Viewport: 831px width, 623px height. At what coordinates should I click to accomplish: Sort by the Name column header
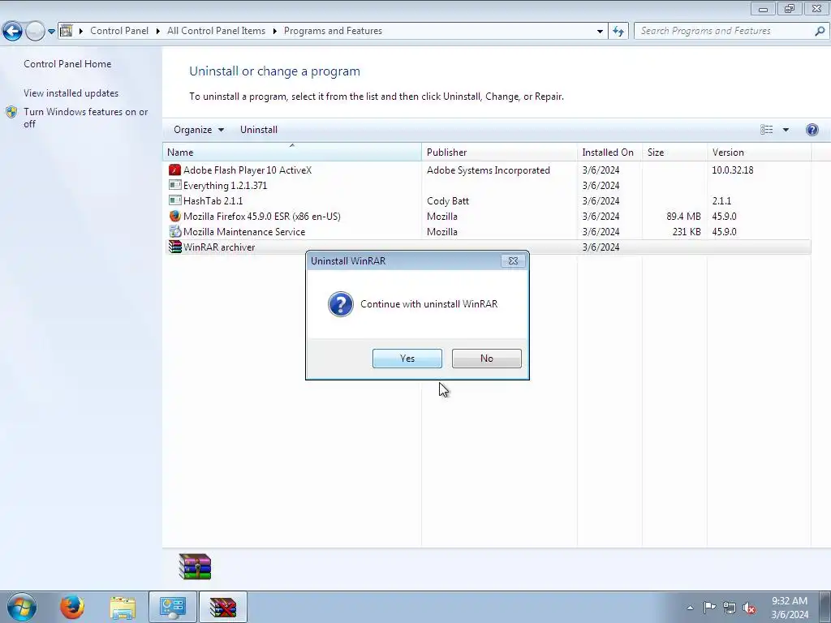[x=291, y=152]
